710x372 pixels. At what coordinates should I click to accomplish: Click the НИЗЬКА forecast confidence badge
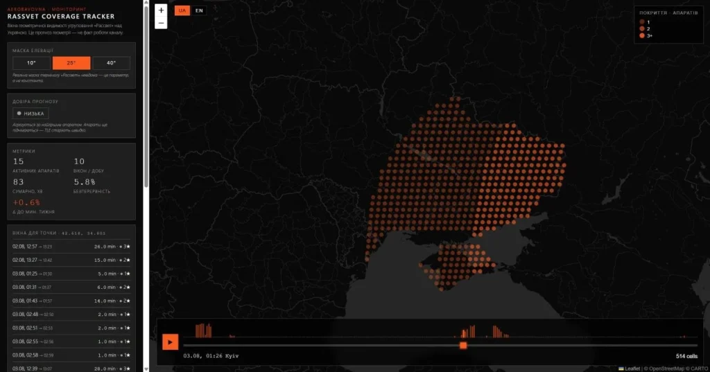coord(31,114)
